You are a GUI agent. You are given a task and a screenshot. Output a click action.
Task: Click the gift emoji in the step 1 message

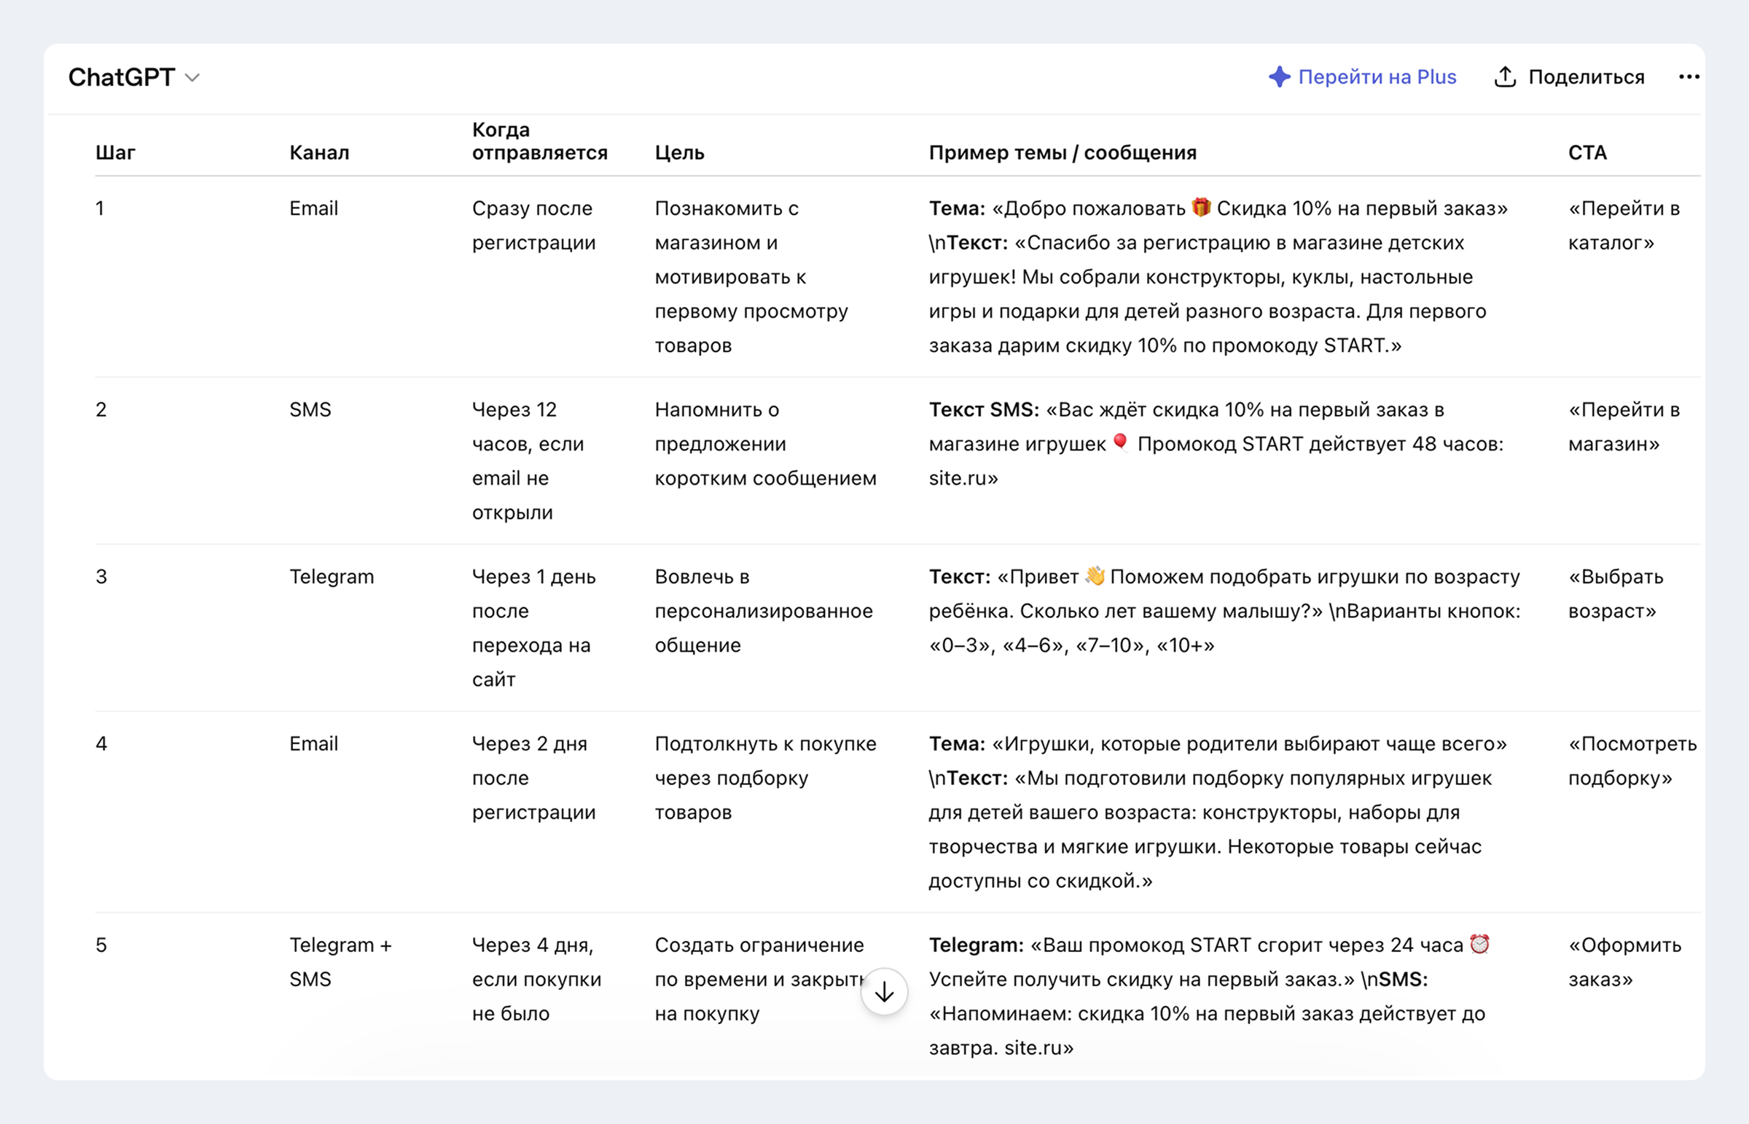pos(1201,207)
